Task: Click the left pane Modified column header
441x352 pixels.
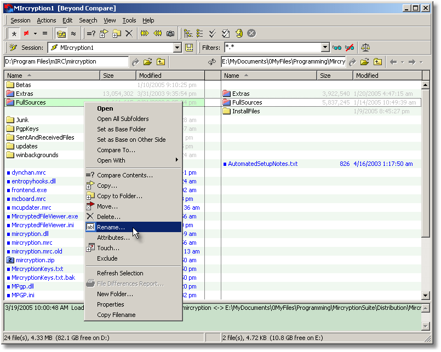Action: 170,76
